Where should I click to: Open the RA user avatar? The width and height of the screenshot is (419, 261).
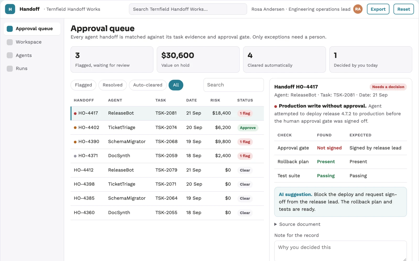pos(358,9)
